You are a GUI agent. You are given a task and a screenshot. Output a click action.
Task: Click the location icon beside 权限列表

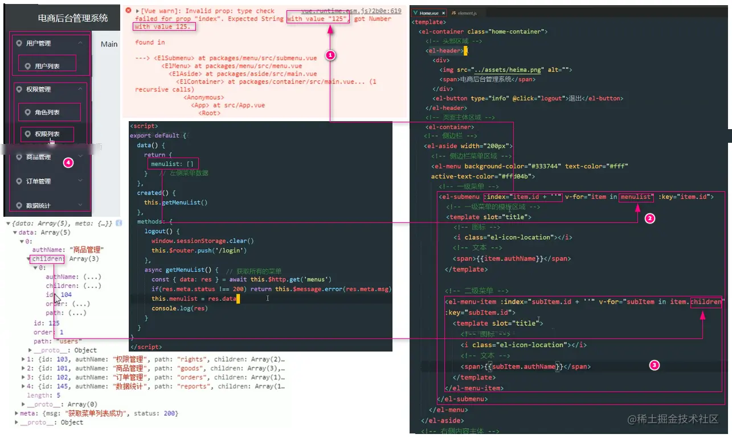pyautogui.click(x=28, y=134)
